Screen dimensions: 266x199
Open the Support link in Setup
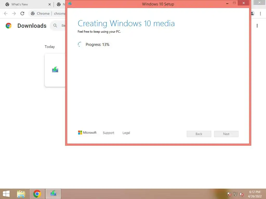[109, 133]
